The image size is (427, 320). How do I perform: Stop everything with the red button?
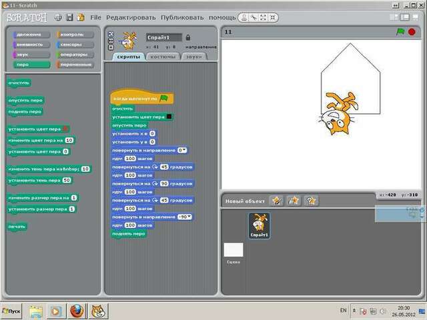coord(412,32)
